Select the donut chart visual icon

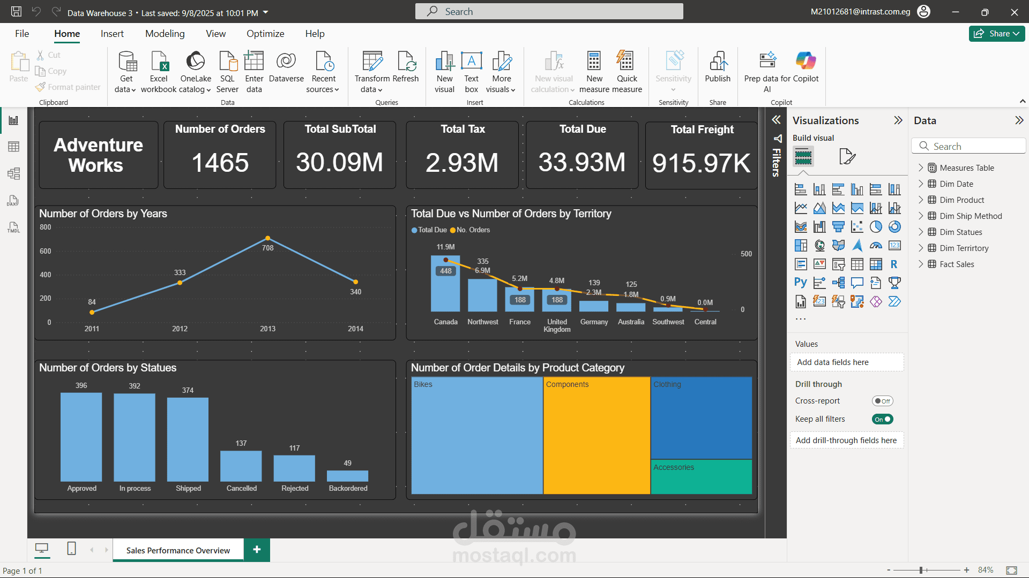[x=894, y=227]
